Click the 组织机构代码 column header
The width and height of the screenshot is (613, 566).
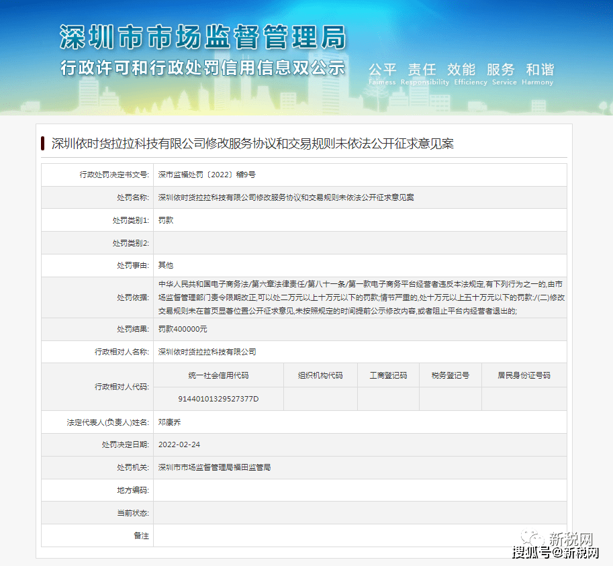click(x=320, y=375)
